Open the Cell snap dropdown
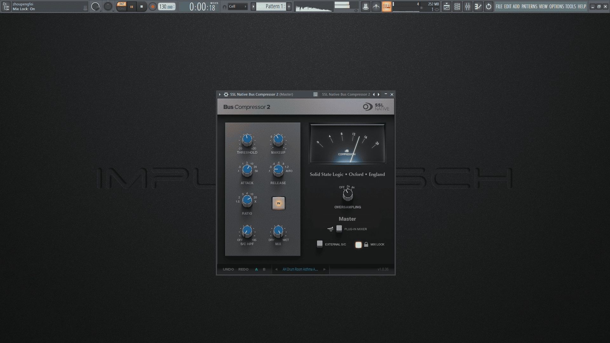610x343 pixels. 238,6
